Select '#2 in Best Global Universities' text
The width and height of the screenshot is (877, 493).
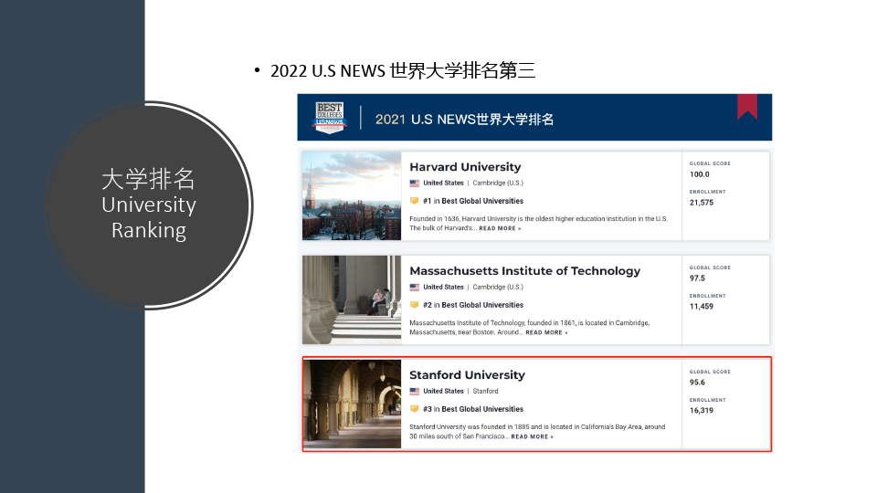pyautogui.click(x=473, y=305)
